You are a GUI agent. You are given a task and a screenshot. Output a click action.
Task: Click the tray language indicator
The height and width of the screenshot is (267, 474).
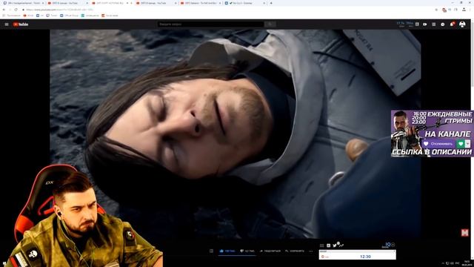click(x=457, y=263)
